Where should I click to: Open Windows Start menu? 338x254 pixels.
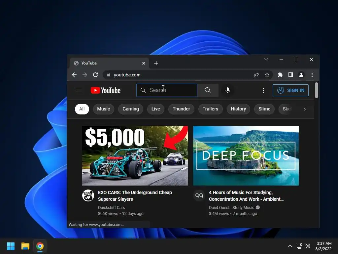[x=11, y=246]
